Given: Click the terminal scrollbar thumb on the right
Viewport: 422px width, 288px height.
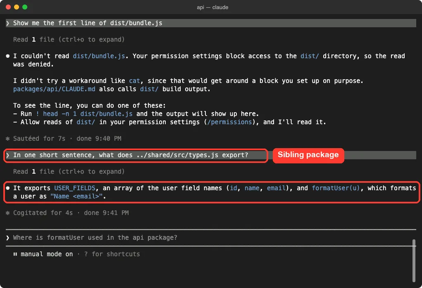Looking at the screenshot, I should [414, 261].
